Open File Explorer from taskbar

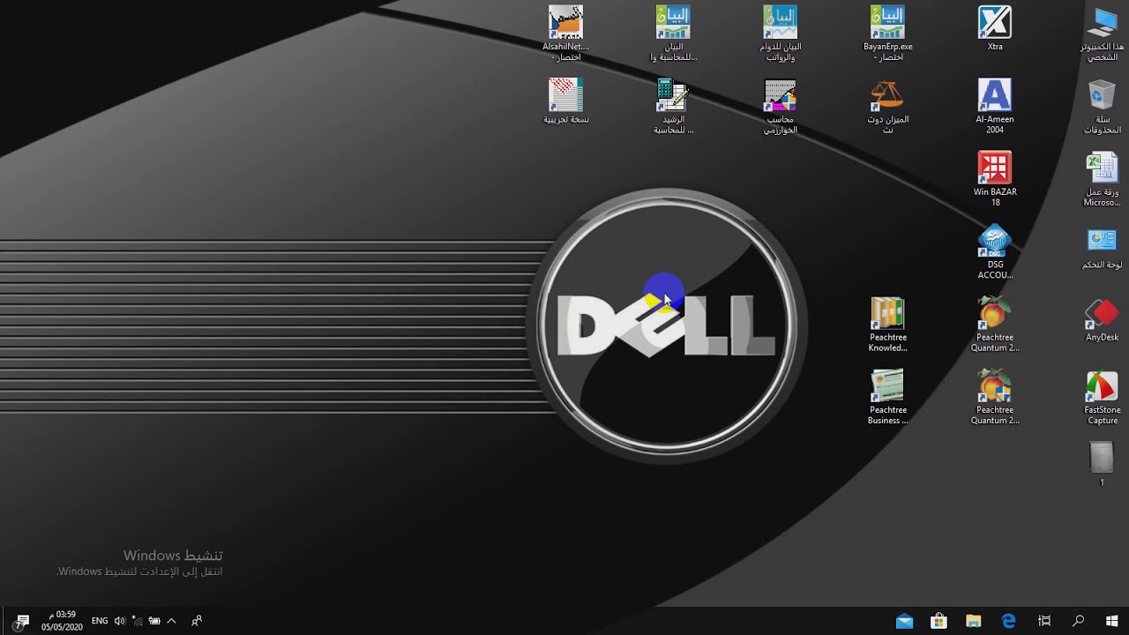974,621
